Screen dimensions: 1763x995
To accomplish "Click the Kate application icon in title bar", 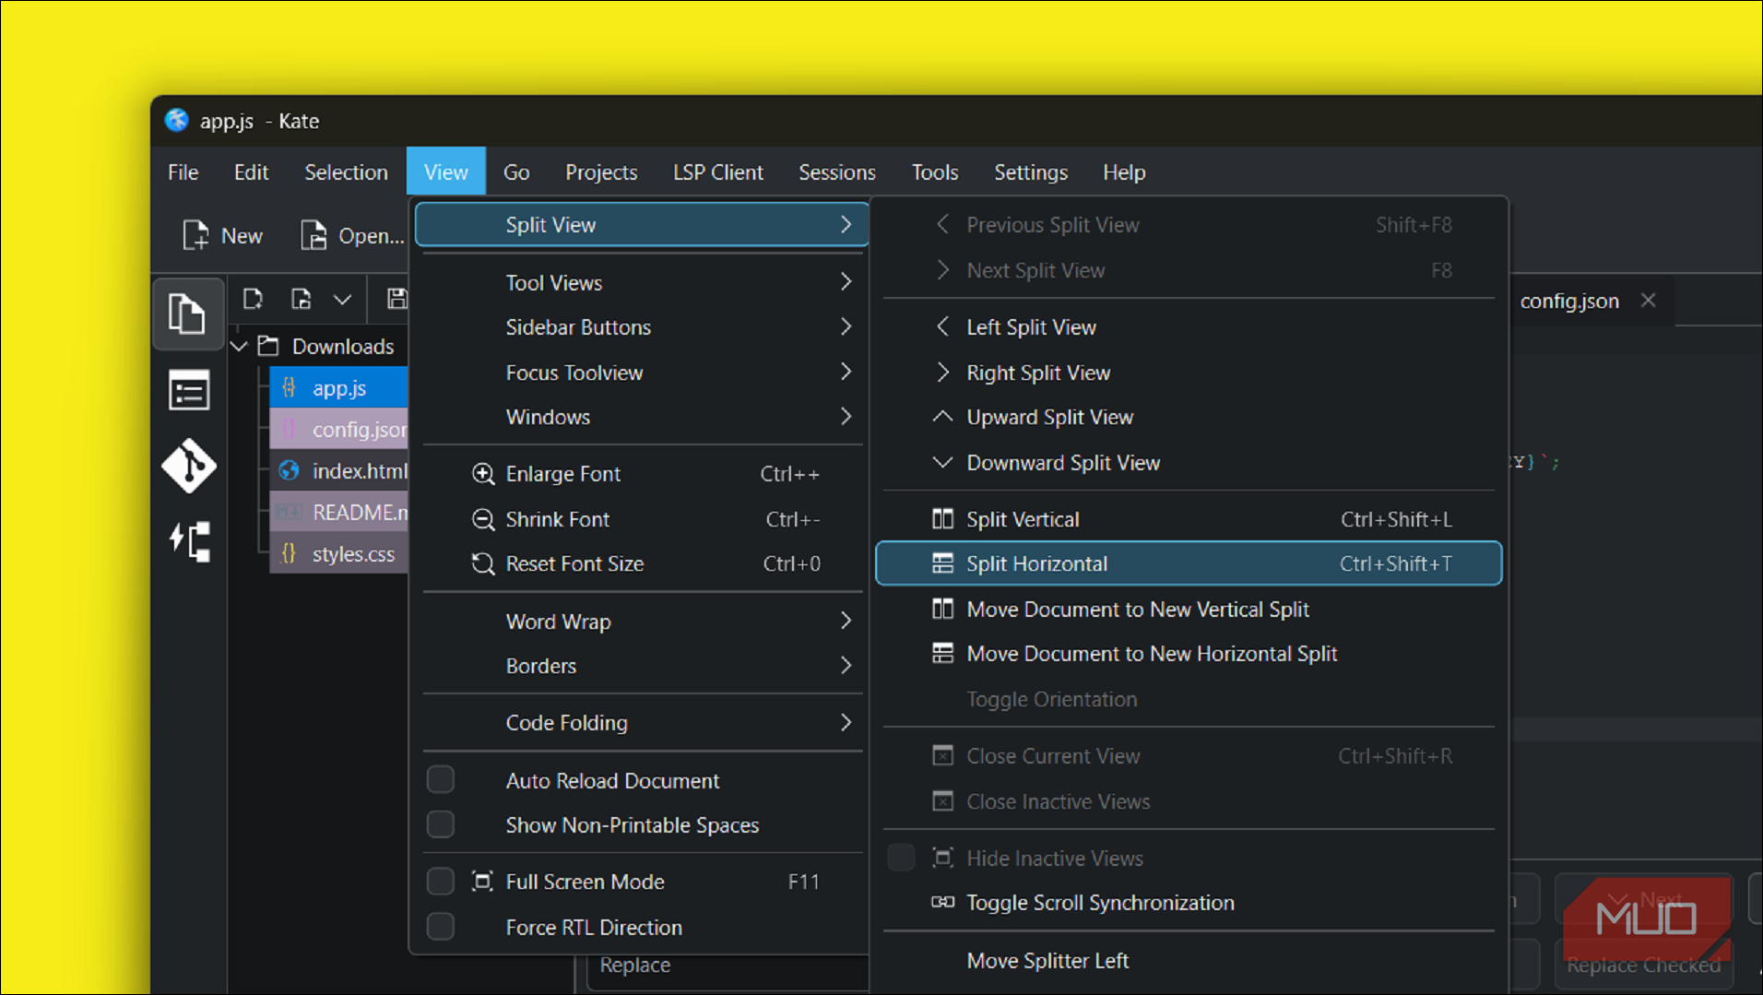I will pos(177,121).
